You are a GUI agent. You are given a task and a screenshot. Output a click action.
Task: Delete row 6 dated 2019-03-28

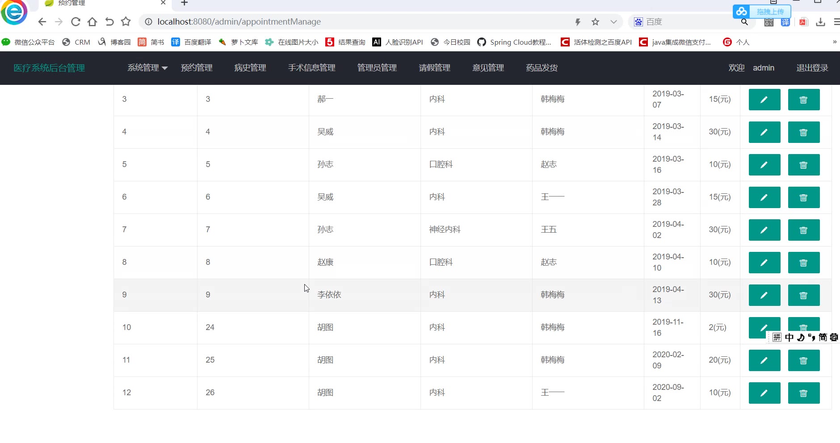804,197
